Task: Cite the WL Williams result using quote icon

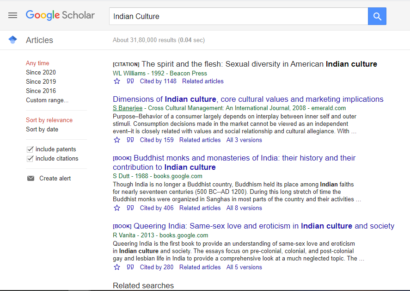Action: tap(130, 81)
